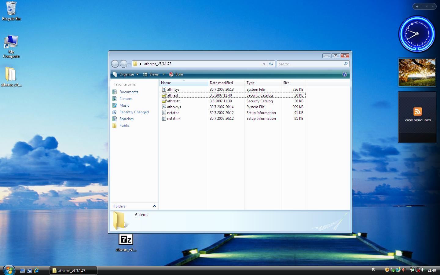The height and width of the screenshot is (275, 440).
Task: Click the sidebar add gadget plus button
Action: pos(417,6)
